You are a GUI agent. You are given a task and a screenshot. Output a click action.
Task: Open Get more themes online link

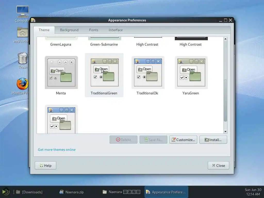pyautogui.click(x=57, y=150)
